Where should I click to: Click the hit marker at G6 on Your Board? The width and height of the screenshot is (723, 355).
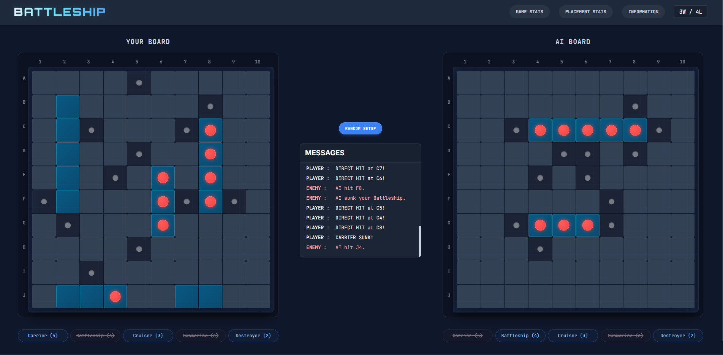pos(163,226)
